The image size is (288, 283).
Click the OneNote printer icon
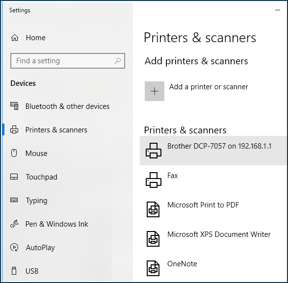(x=153, y=268)
